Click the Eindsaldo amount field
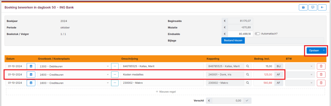The image size is (331, 106). (x=240, y=34)
